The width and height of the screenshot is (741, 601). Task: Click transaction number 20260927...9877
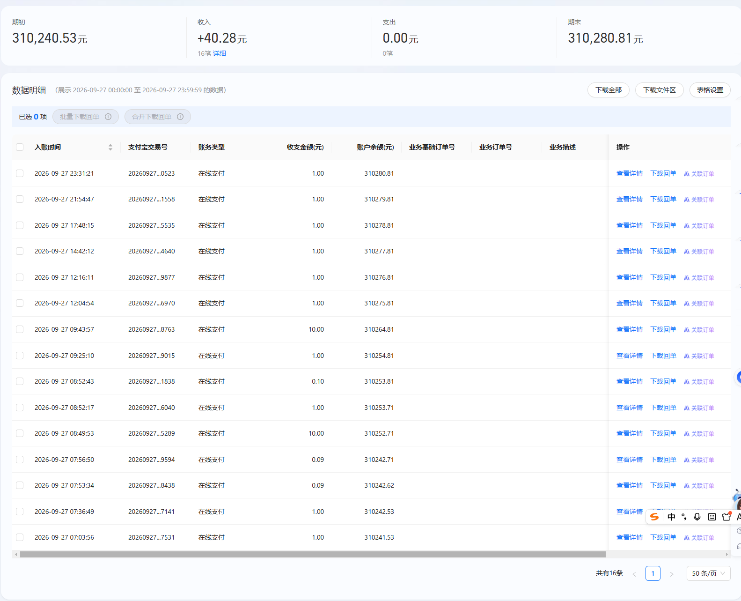(151, 277)
